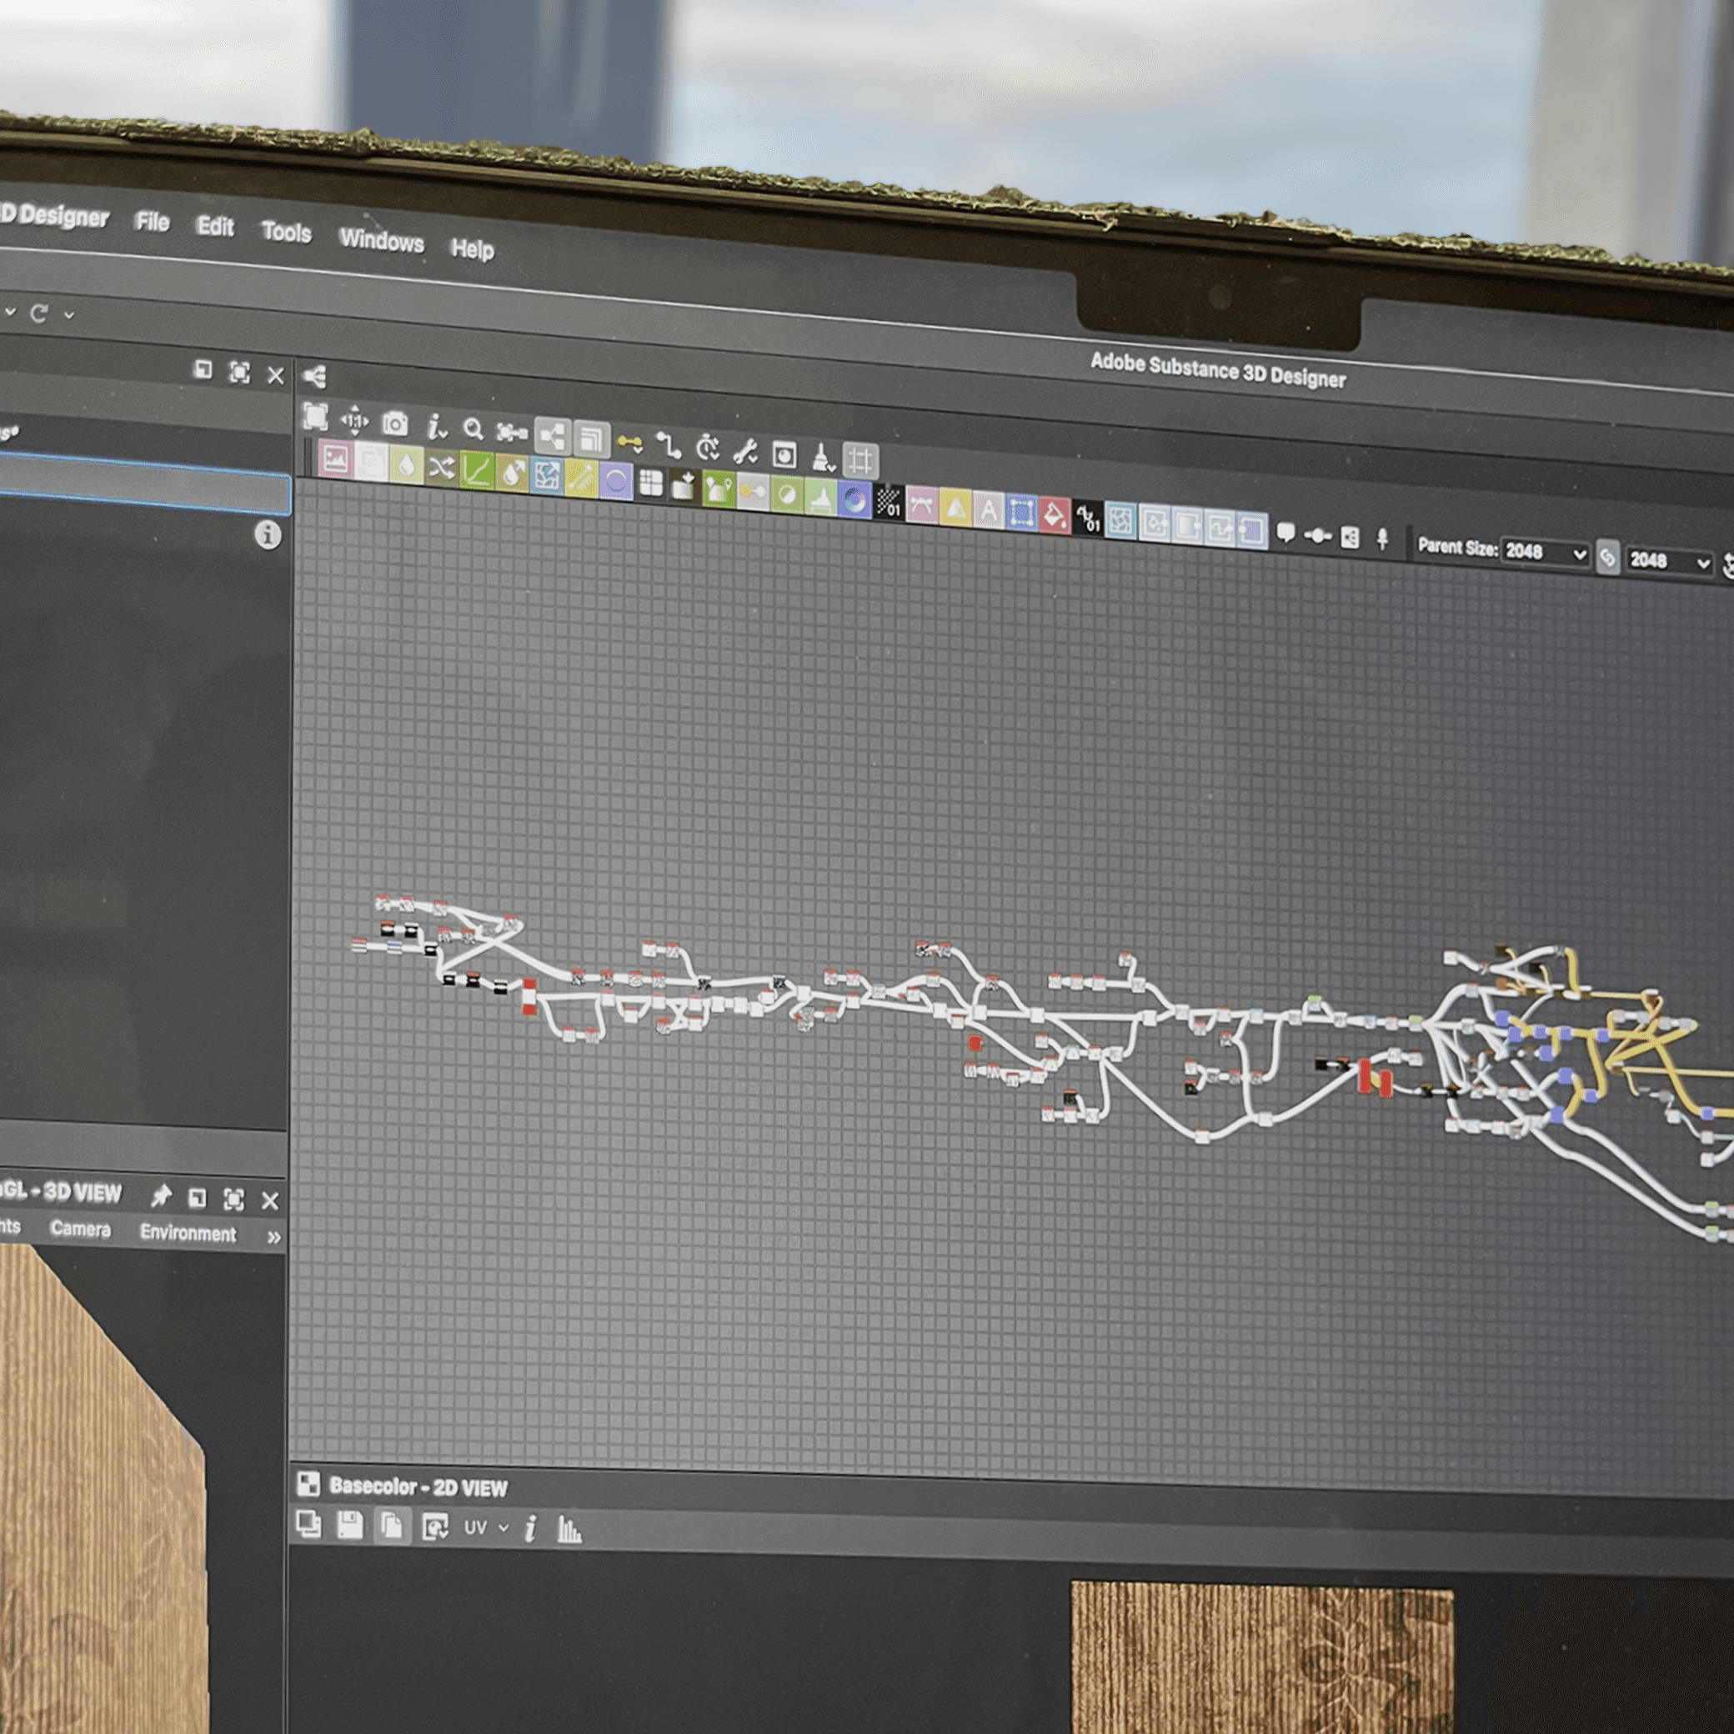Screen dimensions: 1734x1734
Task: Add a comment via the speech bubble icon
Action: click(x=1285, y=534)
